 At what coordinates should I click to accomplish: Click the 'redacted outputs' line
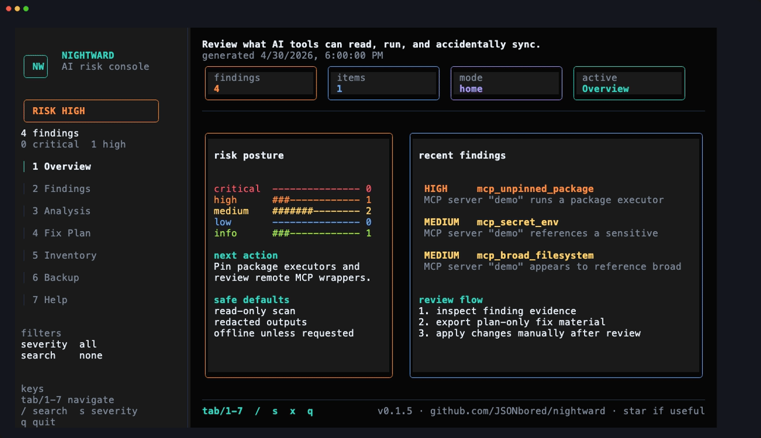coord(260,322)
